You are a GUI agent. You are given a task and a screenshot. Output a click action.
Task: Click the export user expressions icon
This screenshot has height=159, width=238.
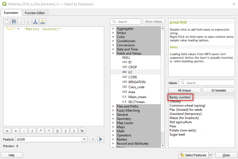point(43,21)
